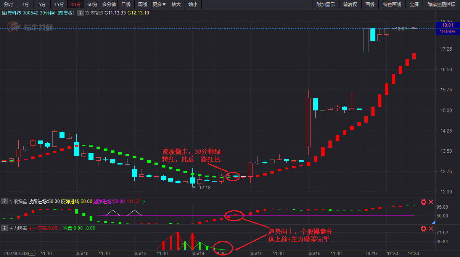This screenshot has width=460, height=257.
Task: Select the 30分 timeframe tab
Action: pyautogui.click(x=76, y=5)
